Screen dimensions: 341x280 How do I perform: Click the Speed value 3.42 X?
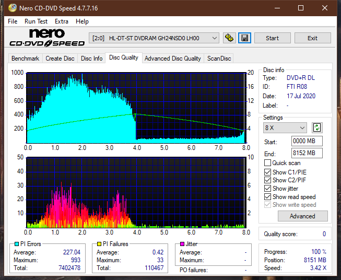point(318,268)
